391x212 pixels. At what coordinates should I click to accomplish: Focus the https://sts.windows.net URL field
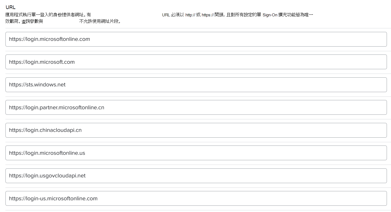pos(196,85)
